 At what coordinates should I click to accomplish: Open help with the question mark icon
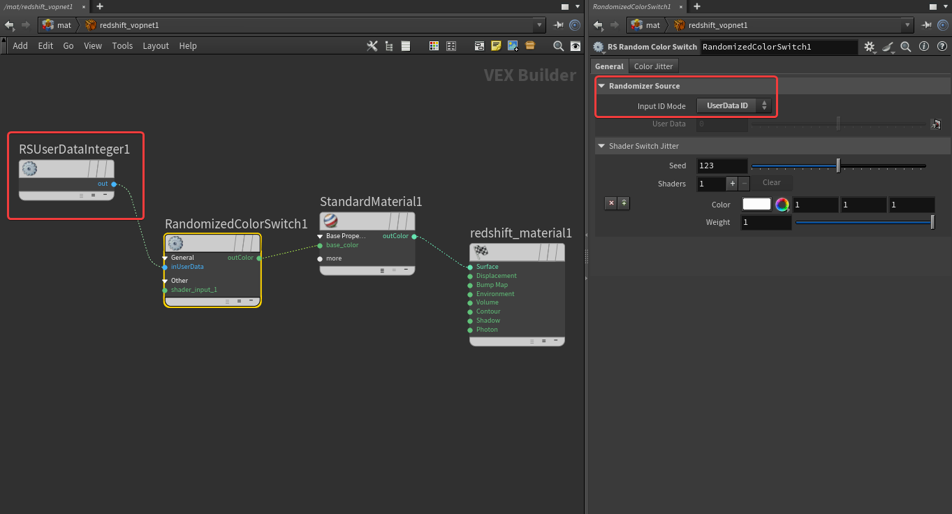[941, 47]
